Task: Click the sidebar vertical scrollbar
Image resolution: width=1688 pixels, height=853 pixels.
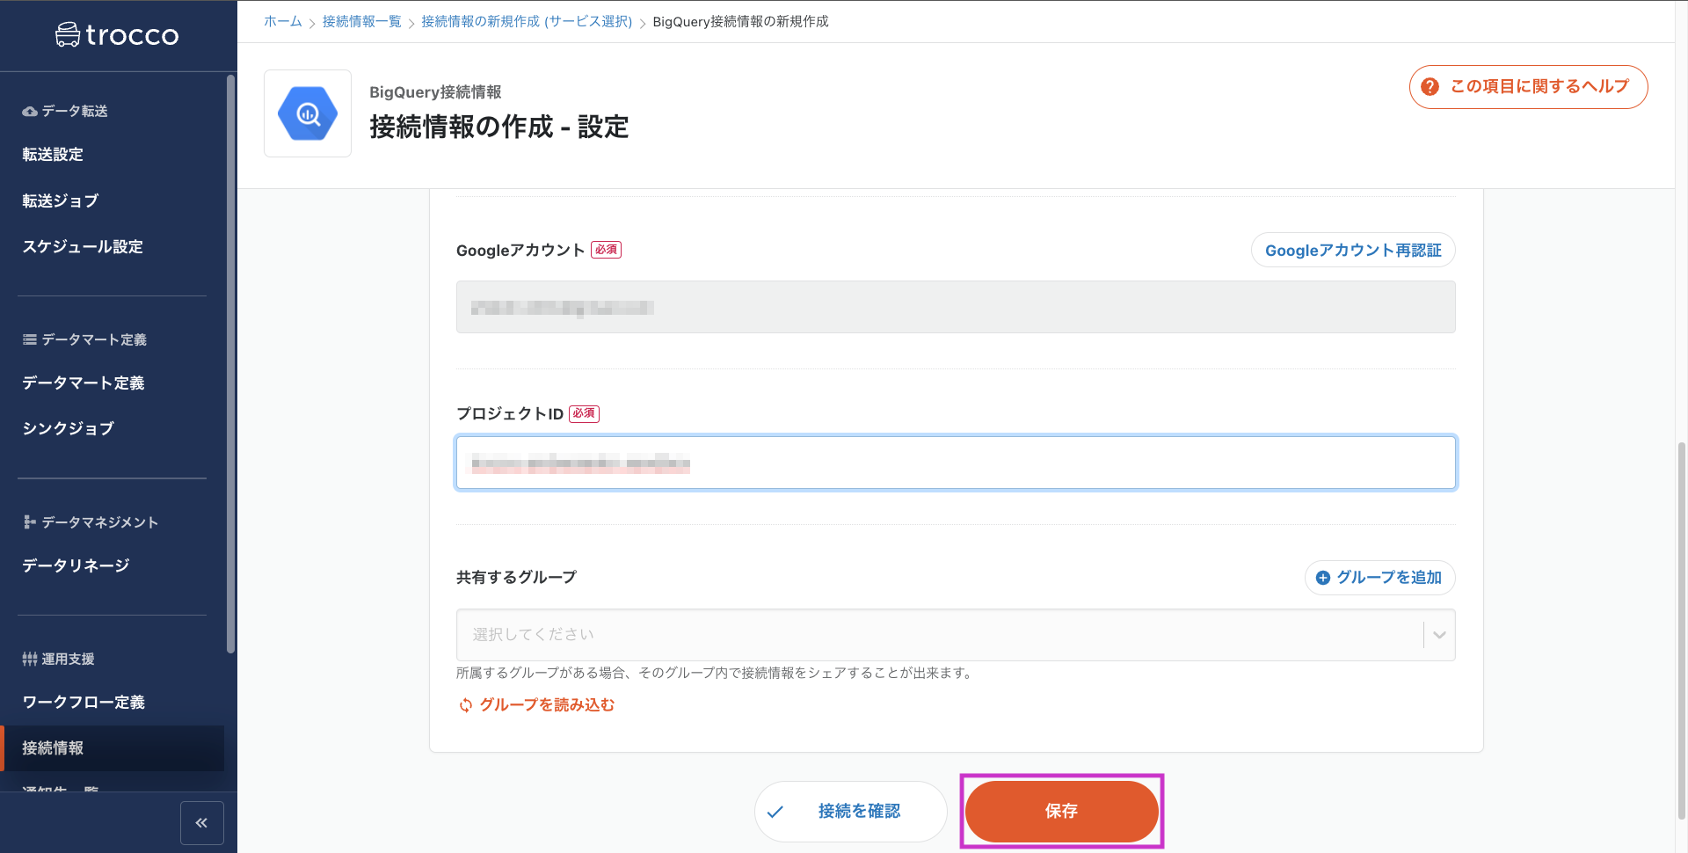Action: [x=230, y=365]
